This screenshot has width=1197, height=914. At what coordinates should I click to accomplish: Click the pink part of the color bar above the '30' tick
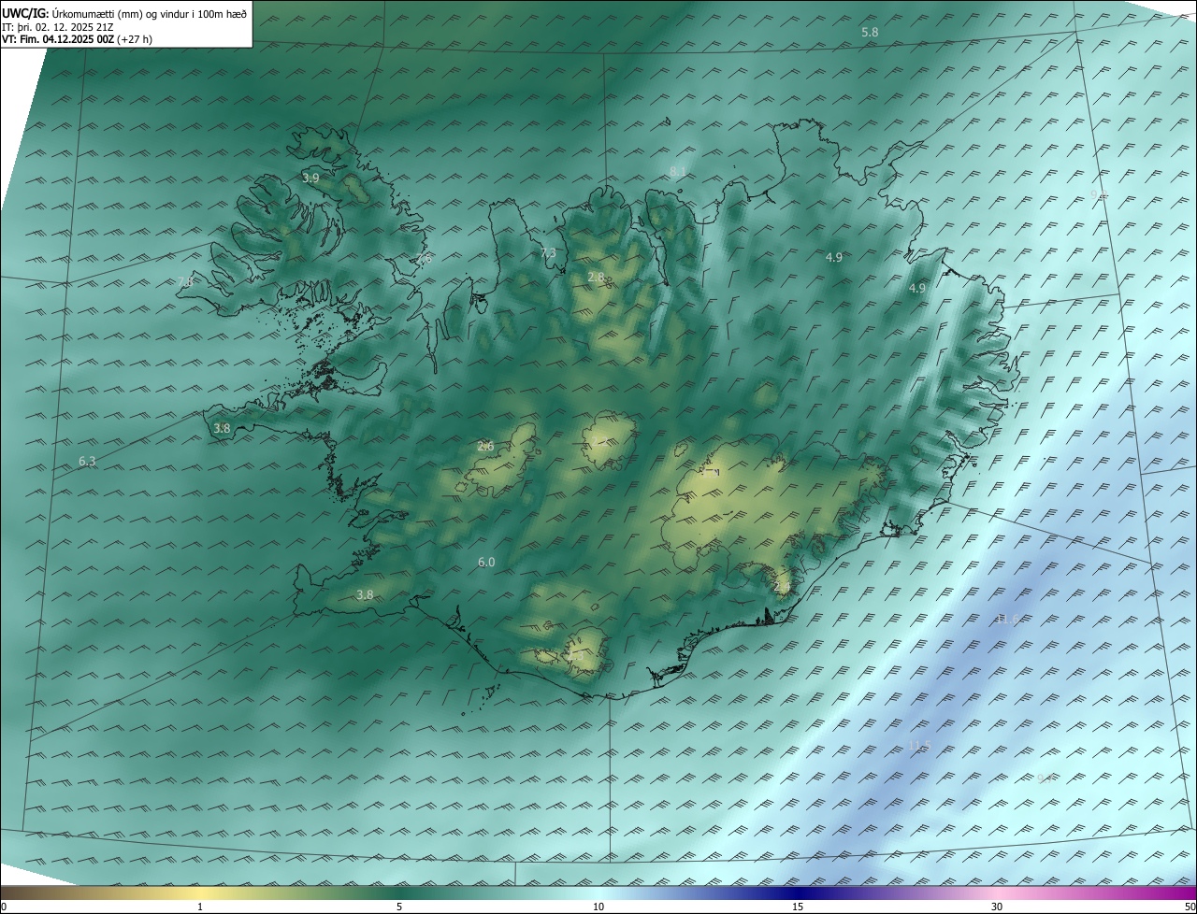997,893
